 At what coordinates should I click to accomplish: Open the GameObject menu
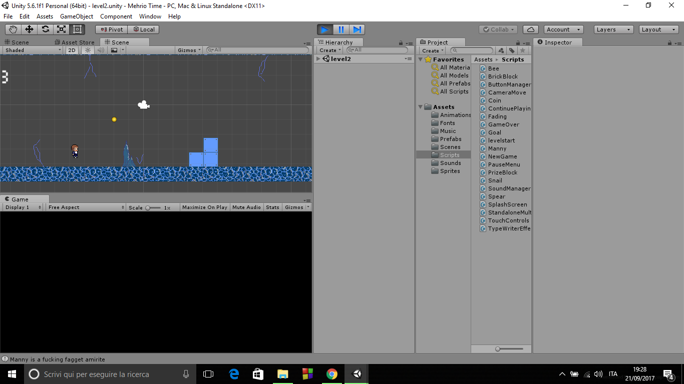[x=77, y=16]
